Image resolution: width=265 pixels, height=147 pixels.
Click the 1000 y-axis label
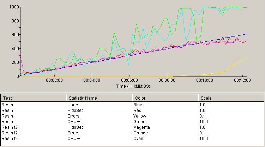[14, 7]
